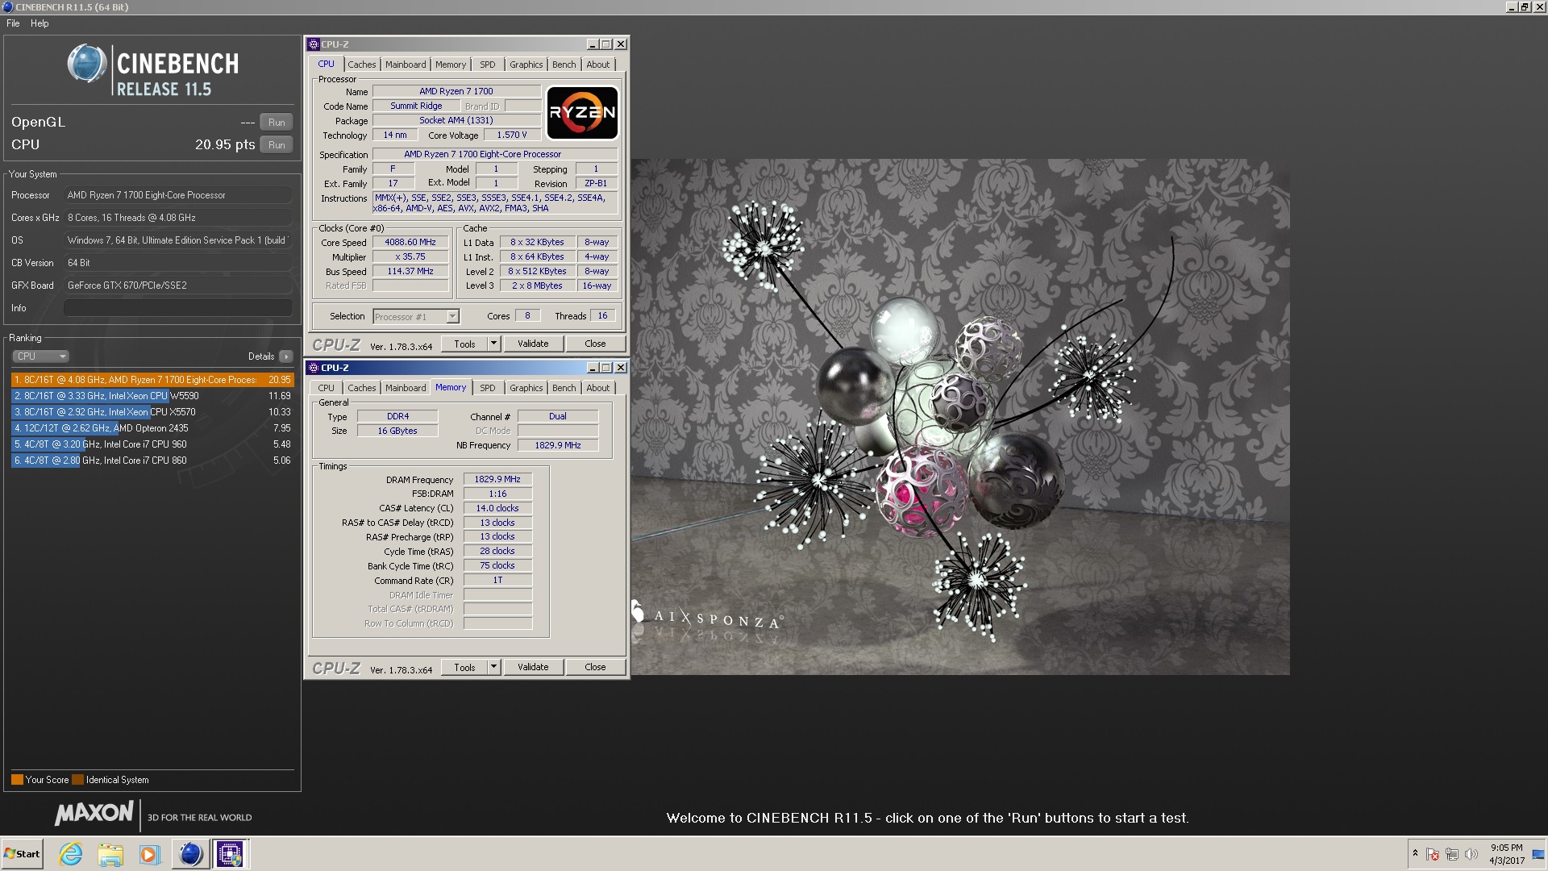Image resolution: width=1548 pixels, height=871 pixels.
Task: Open Tools dropdown arrow in lower CPU-Z window
Action: coord(494,668)
